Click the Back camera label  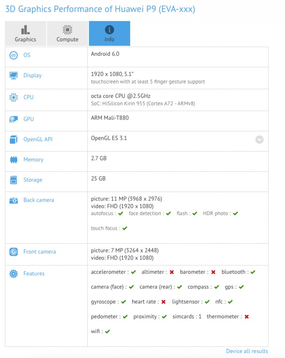click(39, 200)
